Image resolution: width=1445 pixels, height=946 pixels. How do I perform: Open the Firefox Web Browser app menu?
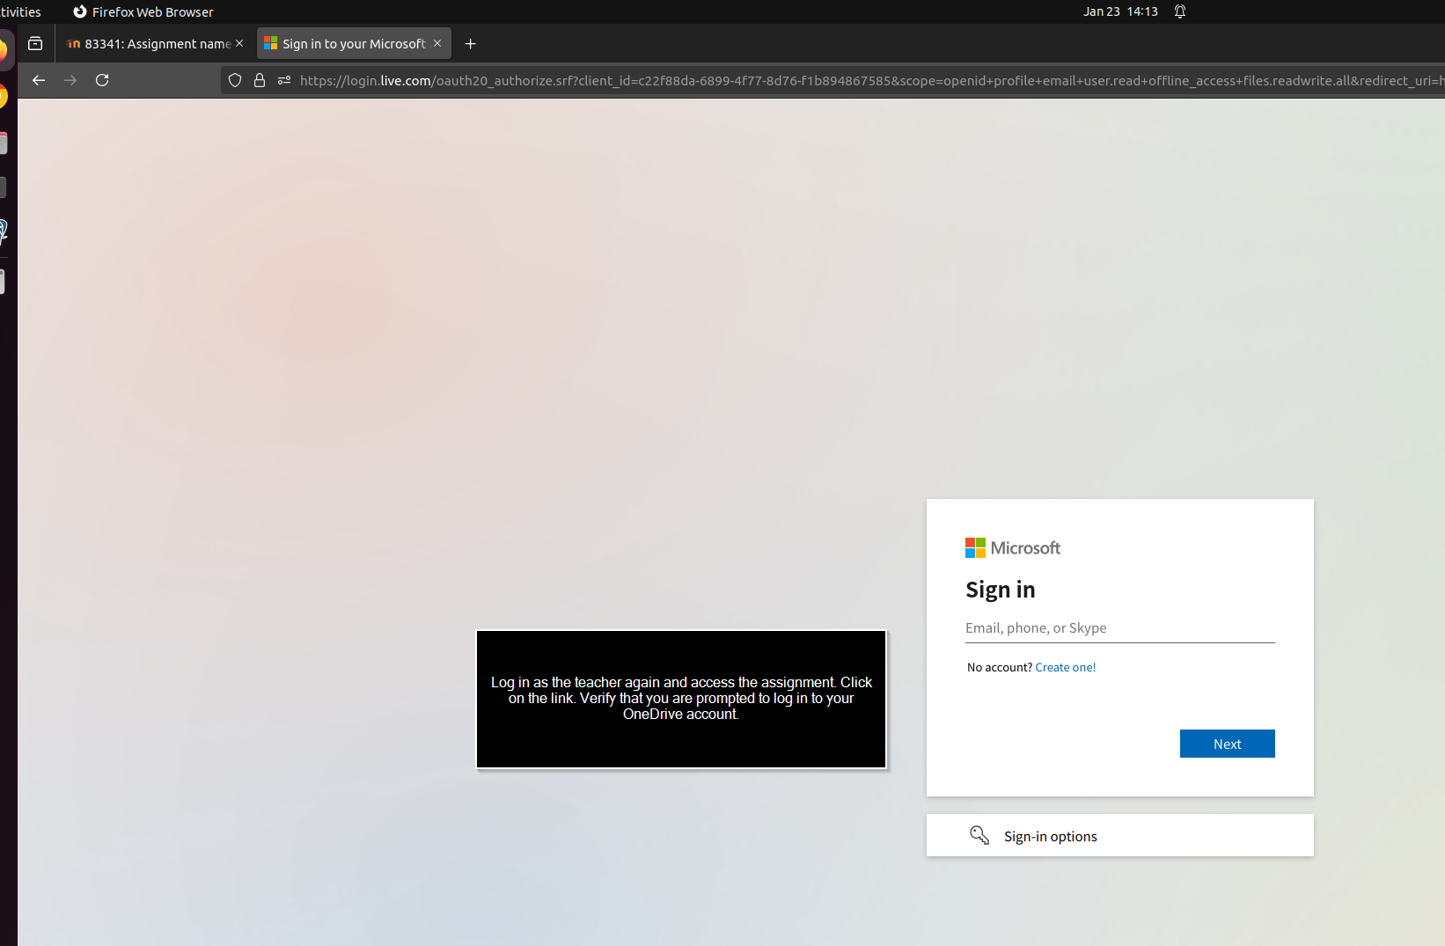(143, 11)
